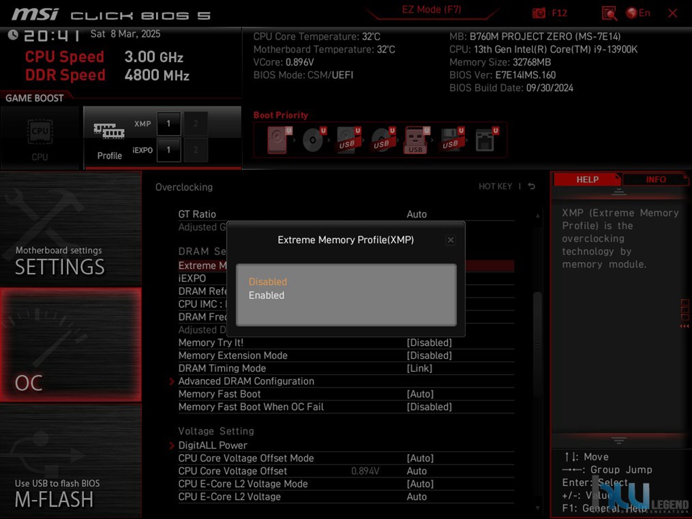The width and height of the screenshot is (692, 519).
Task: Go back using the return arrow icon
Action: [532, 186]
